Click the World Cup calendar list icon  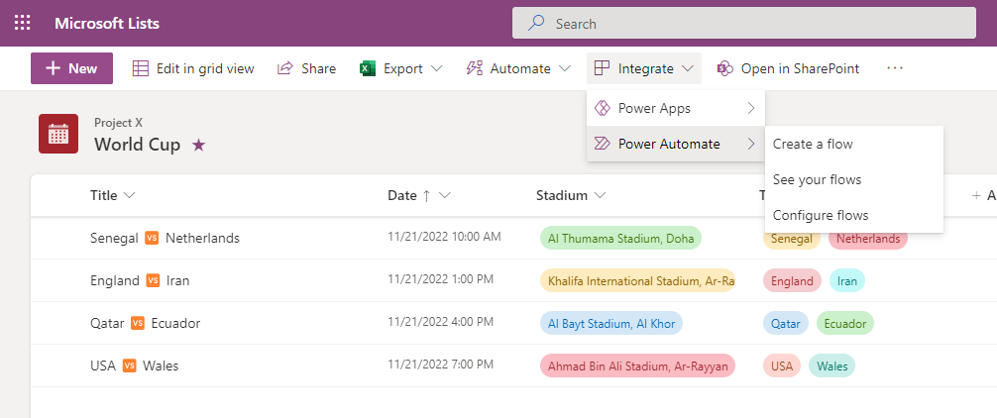[58, 134]
